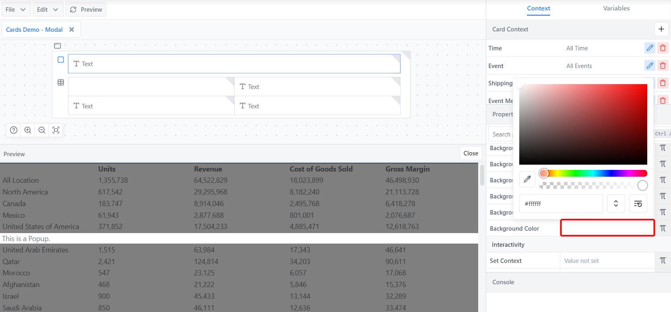Zoom in on the canvas

[x=28, y=130]
